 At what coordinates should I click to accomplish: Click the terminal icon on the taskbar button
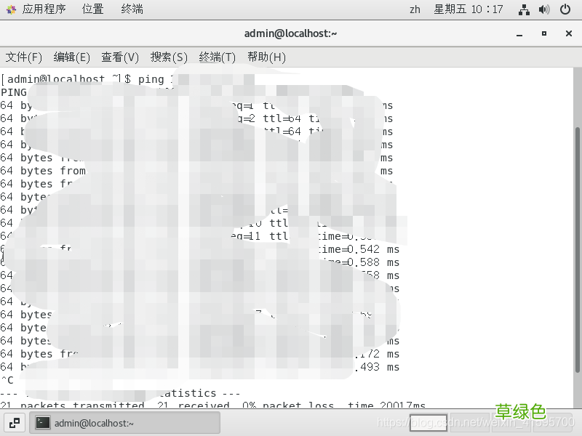click(42, 422)
